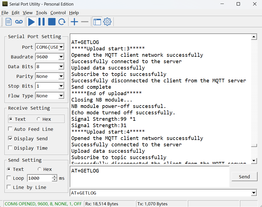262x207 pixels.
Task: Click the Tx: 1,070 Bytes status entry
Action: click(152, 204)
